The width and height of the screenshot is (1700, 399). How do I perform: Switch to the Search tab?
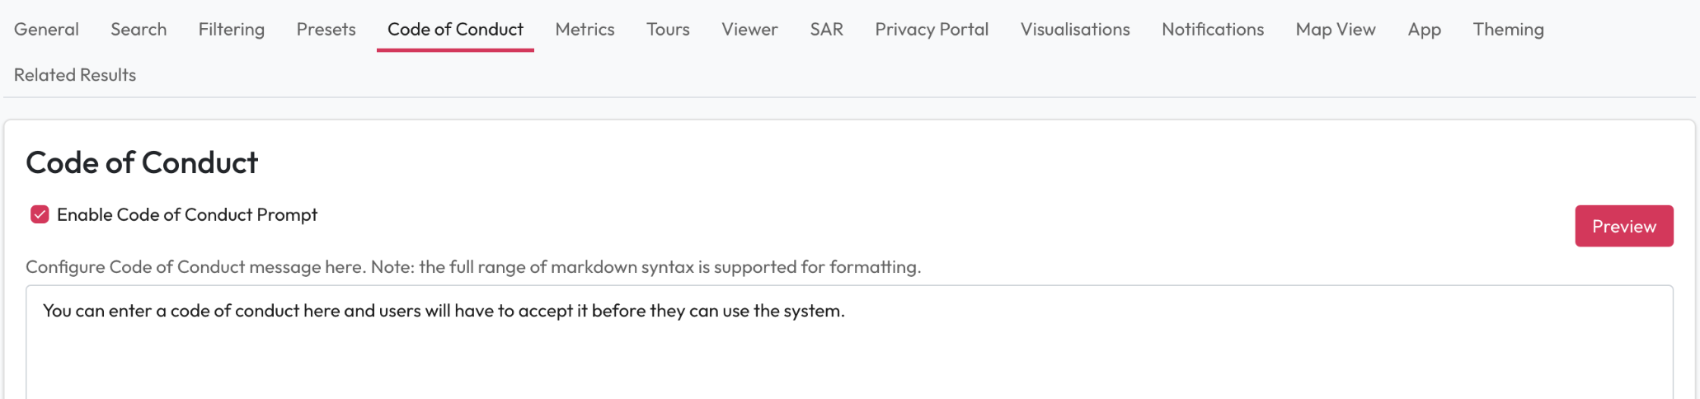click(x=139, y=30)
